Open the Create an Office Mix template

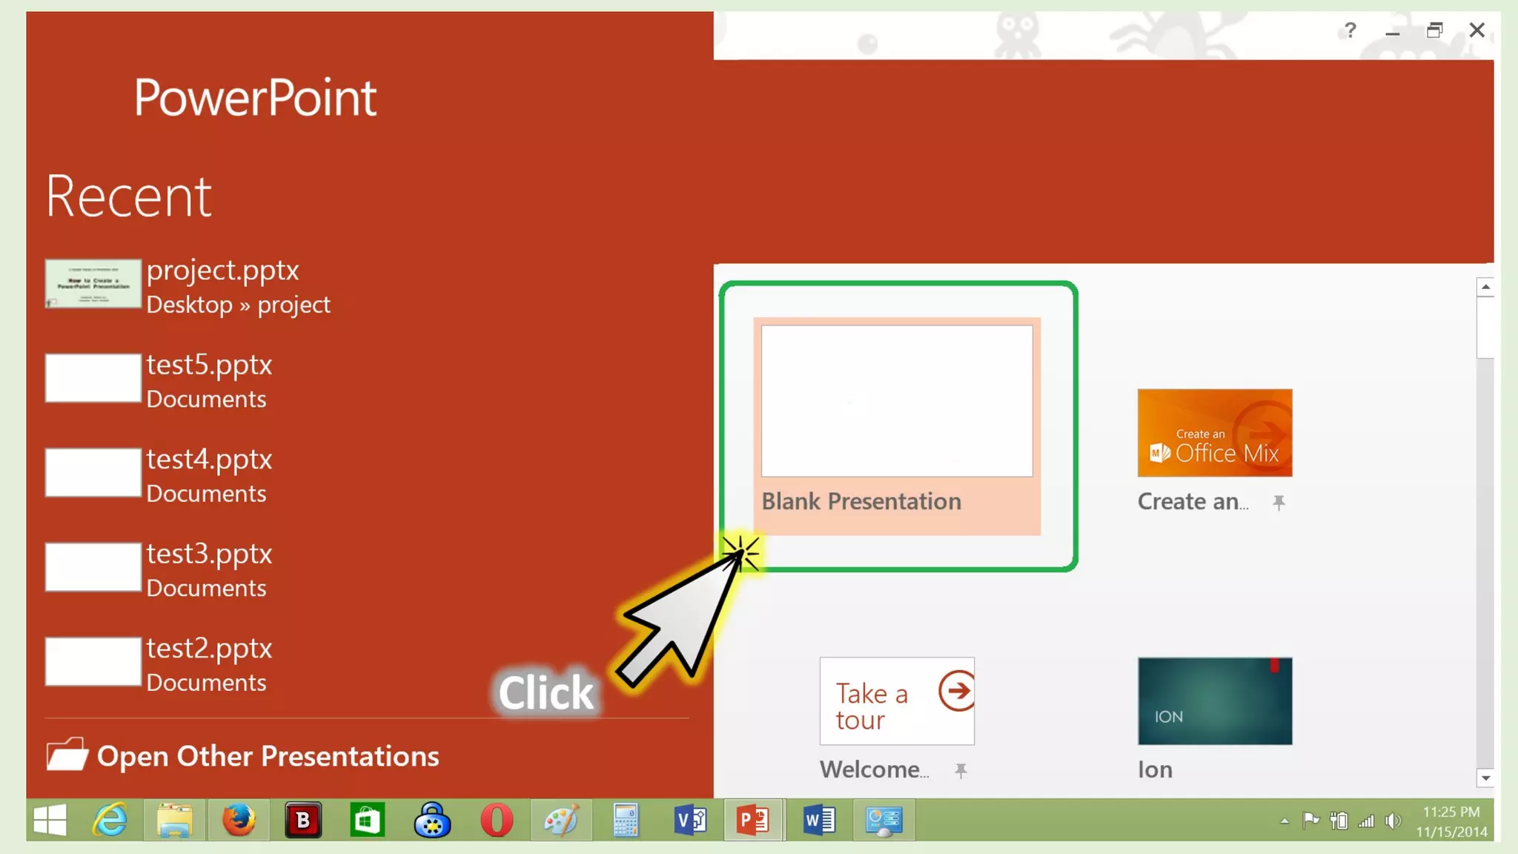coord(1215,433)
